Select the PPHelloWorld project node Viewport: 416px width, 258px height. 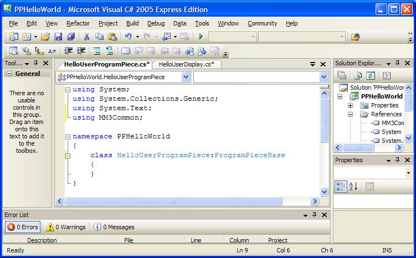click(x=382, y=96)
